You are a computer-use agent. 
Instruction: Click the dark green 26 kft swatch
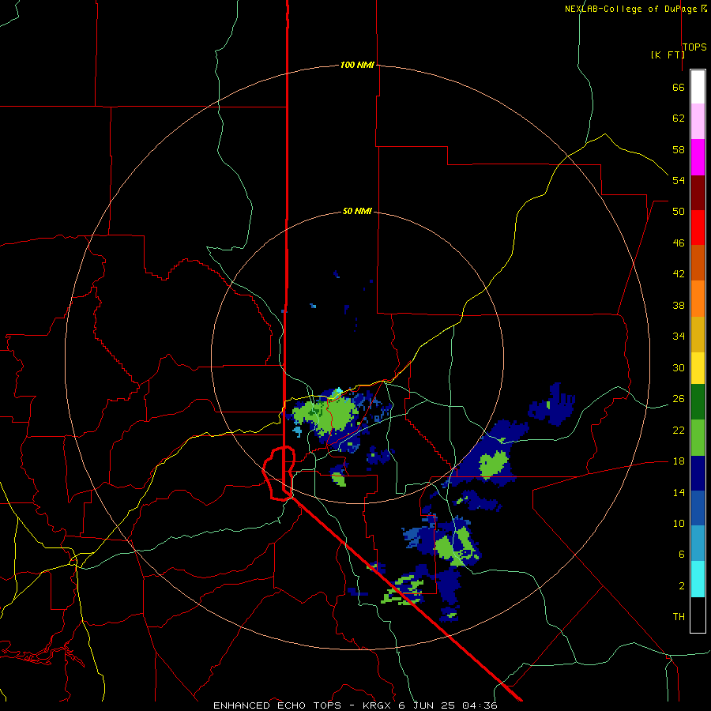click(698, 402)
